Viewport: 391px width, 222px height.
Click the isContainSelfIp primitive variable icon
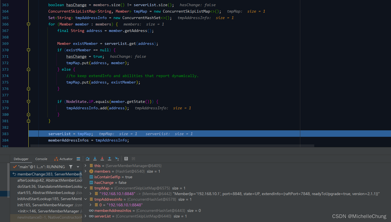pyautogui.click(x=91, y=177)
